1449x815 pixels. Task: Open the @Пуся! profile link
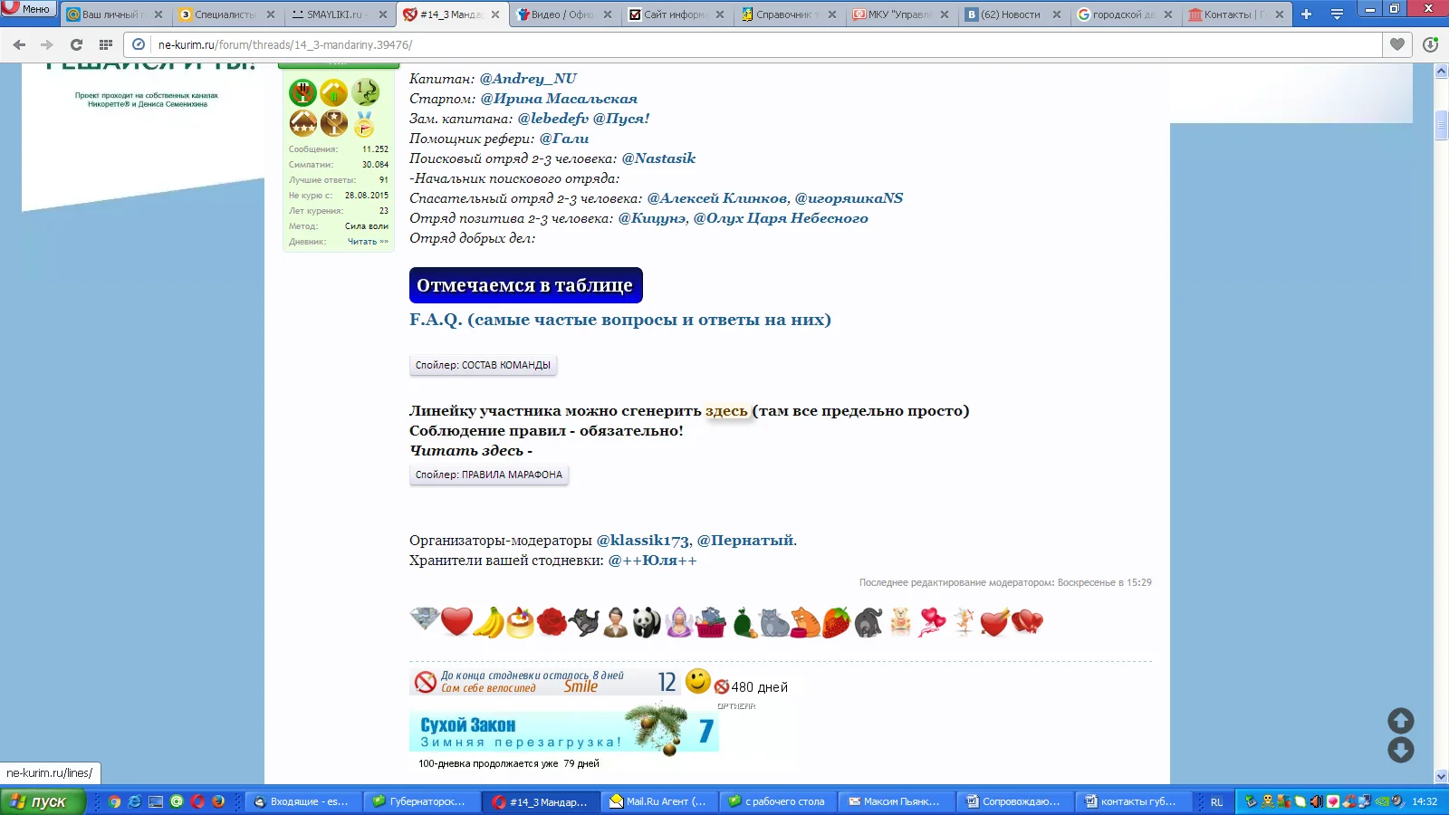pyautogui.click(x=621, y=119)
